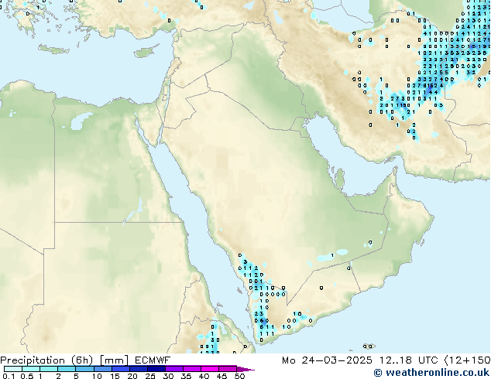
Task: Click the legend label '10'
Action: (x=97, y=376)
